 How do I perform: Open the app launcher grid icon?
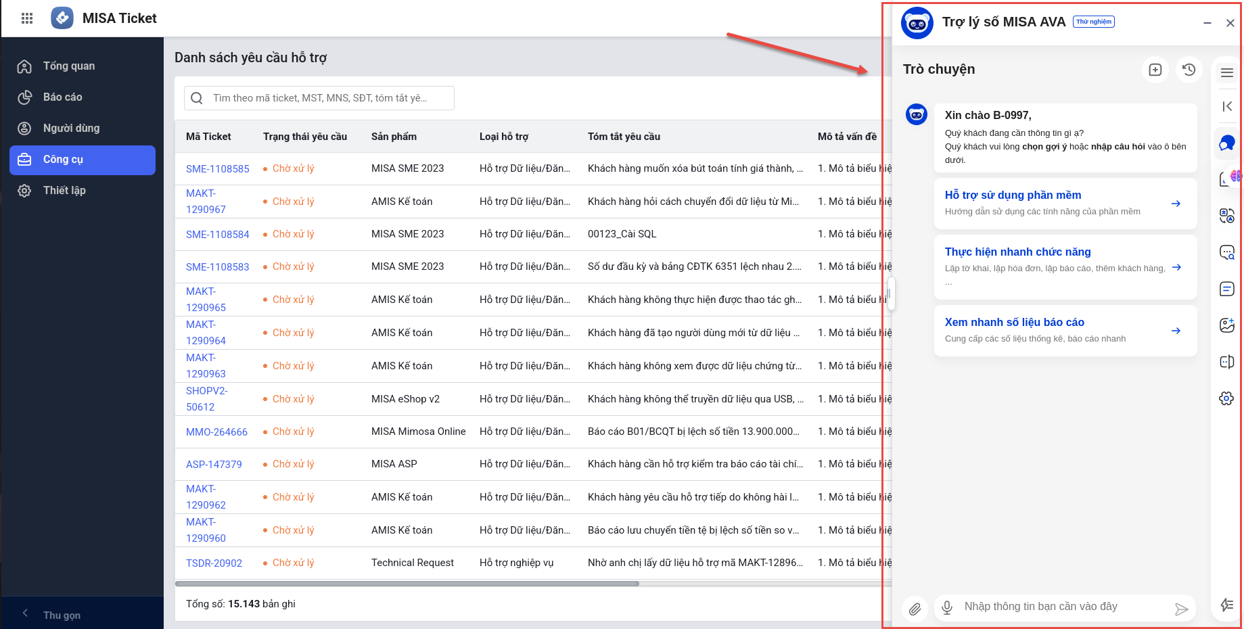click(x=27, y=18)
